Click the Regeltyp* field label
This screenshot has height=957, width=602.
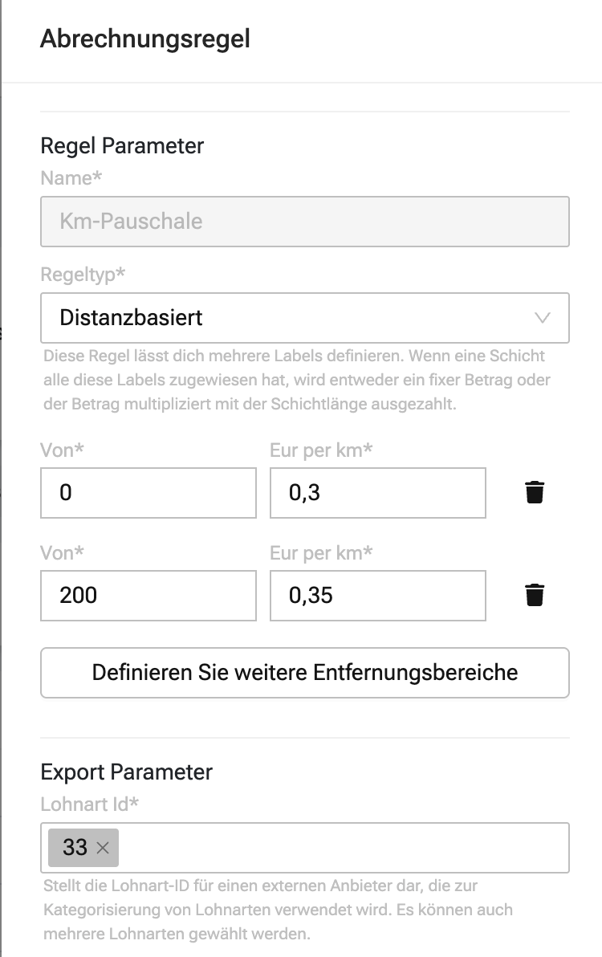click(83, 275)
